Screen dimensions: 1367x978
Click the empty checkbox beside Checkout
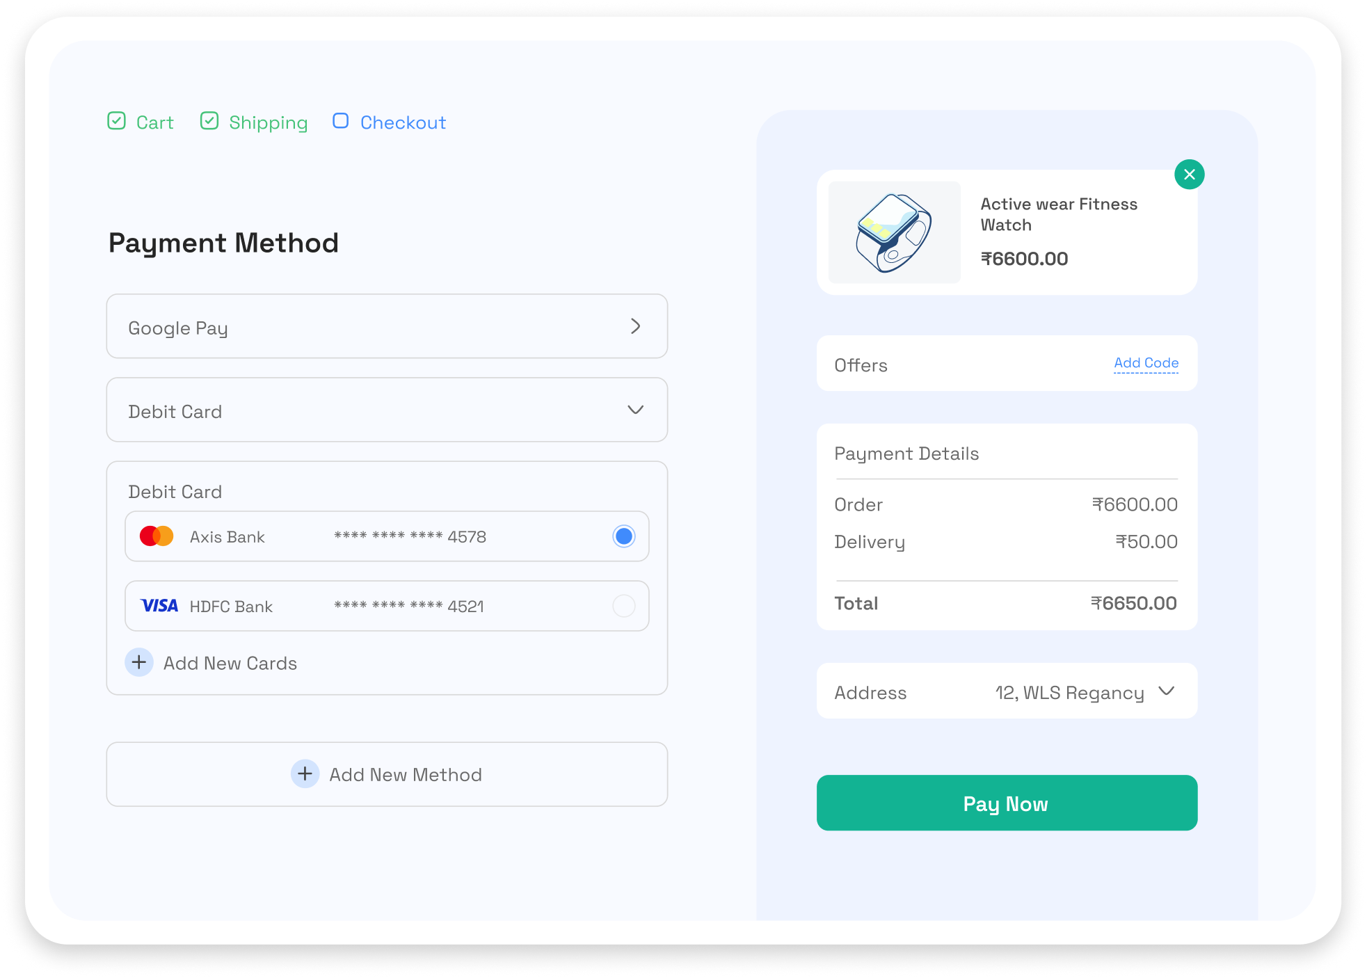pos(341,121)
